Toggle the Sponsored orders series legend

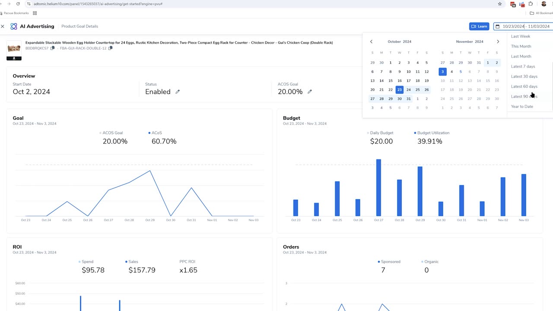[389, 262]
